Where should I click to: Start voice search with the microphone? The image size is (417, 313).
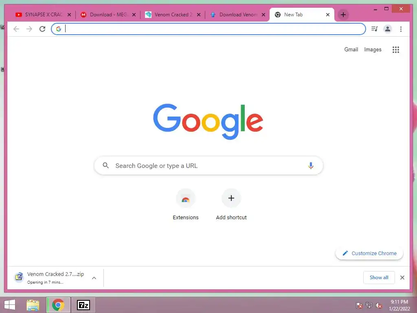(311, 165)
